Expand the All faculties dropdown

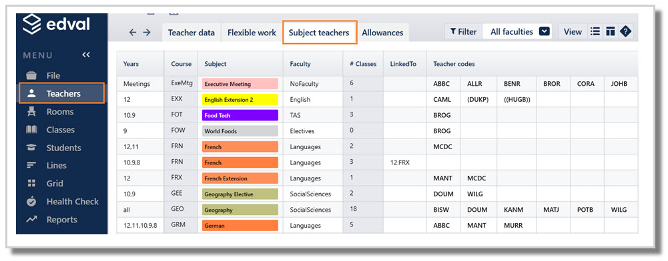(518, 32)
